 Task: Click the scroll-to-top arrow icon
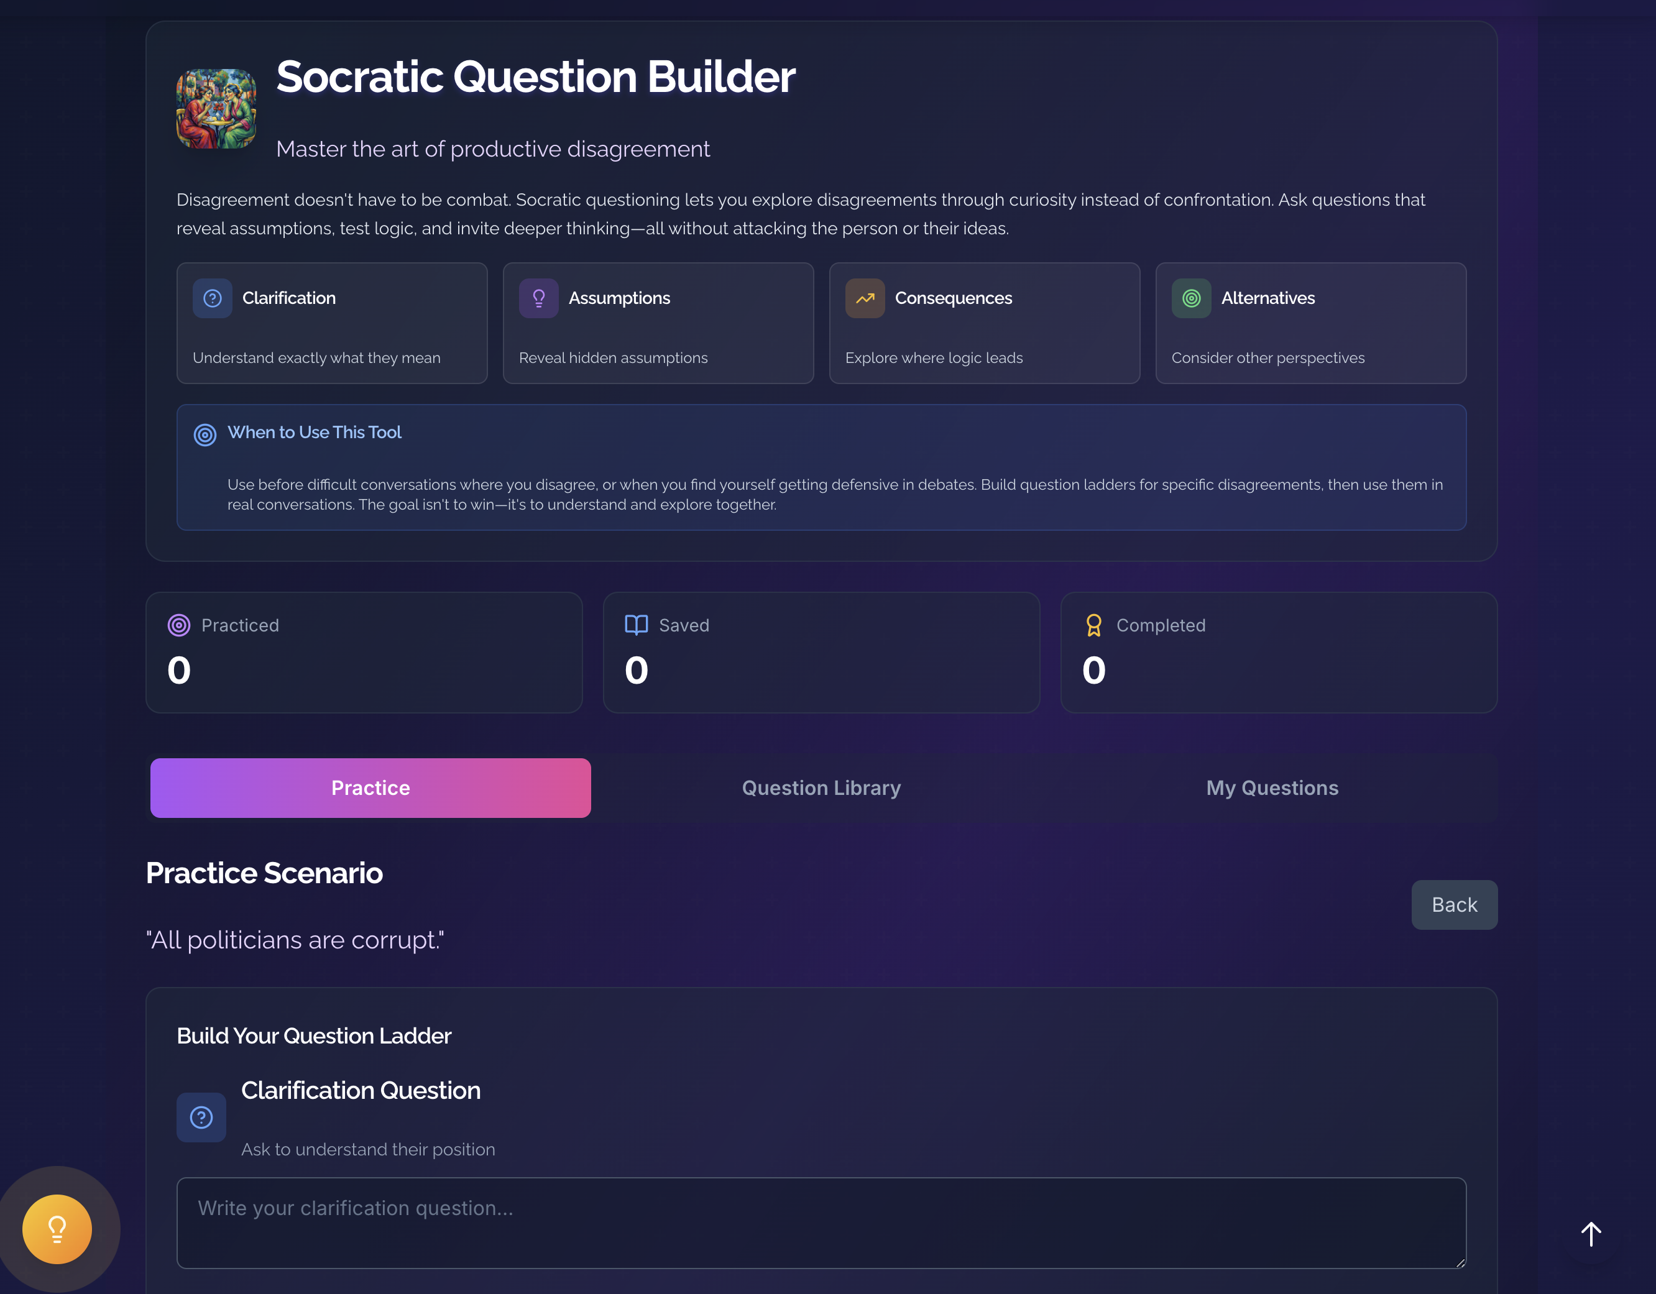[x=1591, y=1234]
